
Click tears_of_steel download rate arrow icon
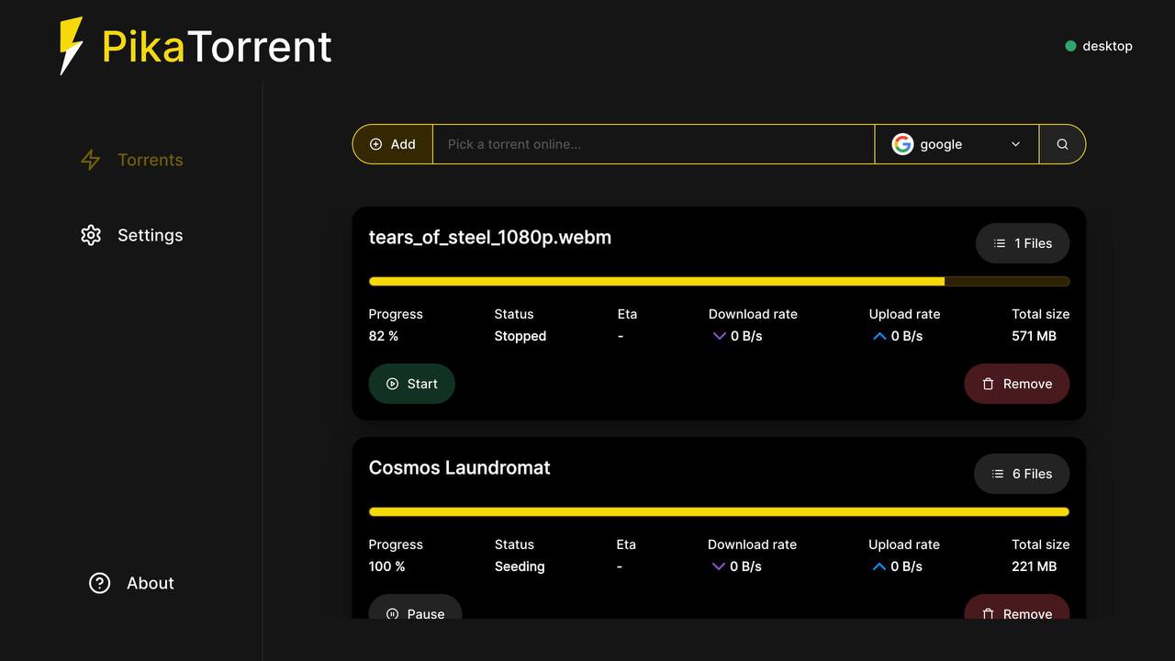coord(719,336)
